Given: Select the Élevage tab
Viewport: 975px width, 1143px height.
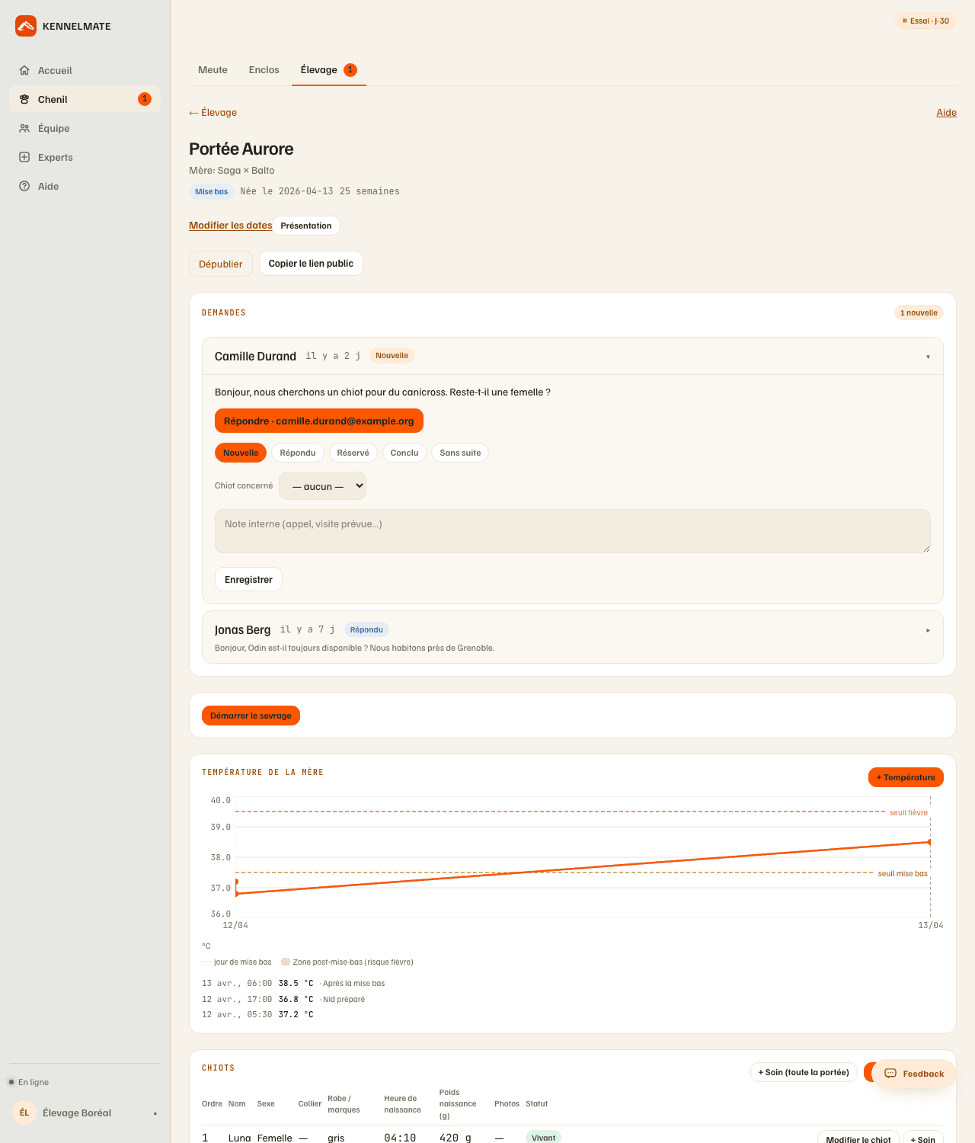Looking at the screenshot, I should (329, 70).
